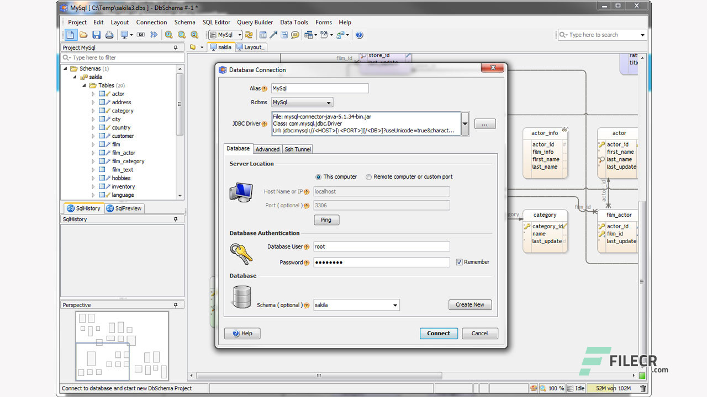Toggle the Remember password checkbox
The height and width of the screenshot is (397, 707).
459,262
